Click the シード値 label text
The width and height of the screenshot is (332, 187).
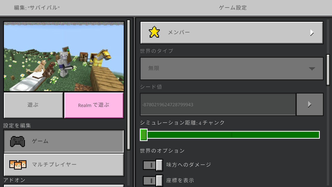151,87
